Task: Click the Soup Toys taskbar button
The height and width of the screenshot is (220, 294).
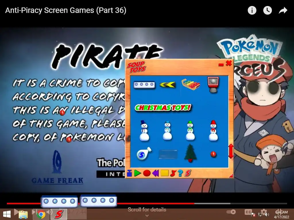Action: (59, 214)
